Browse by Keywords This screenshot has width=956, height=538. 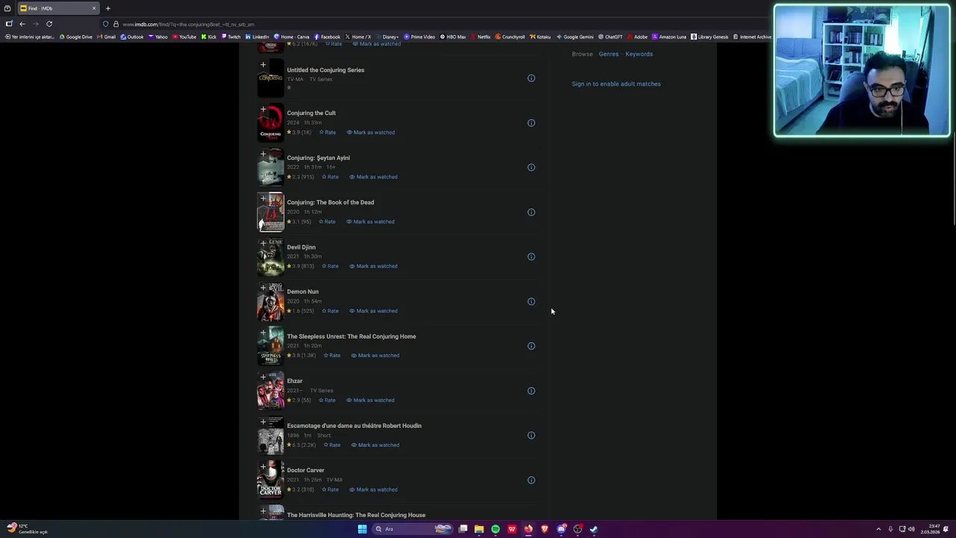pyautogui.click(x=639, y=54)
